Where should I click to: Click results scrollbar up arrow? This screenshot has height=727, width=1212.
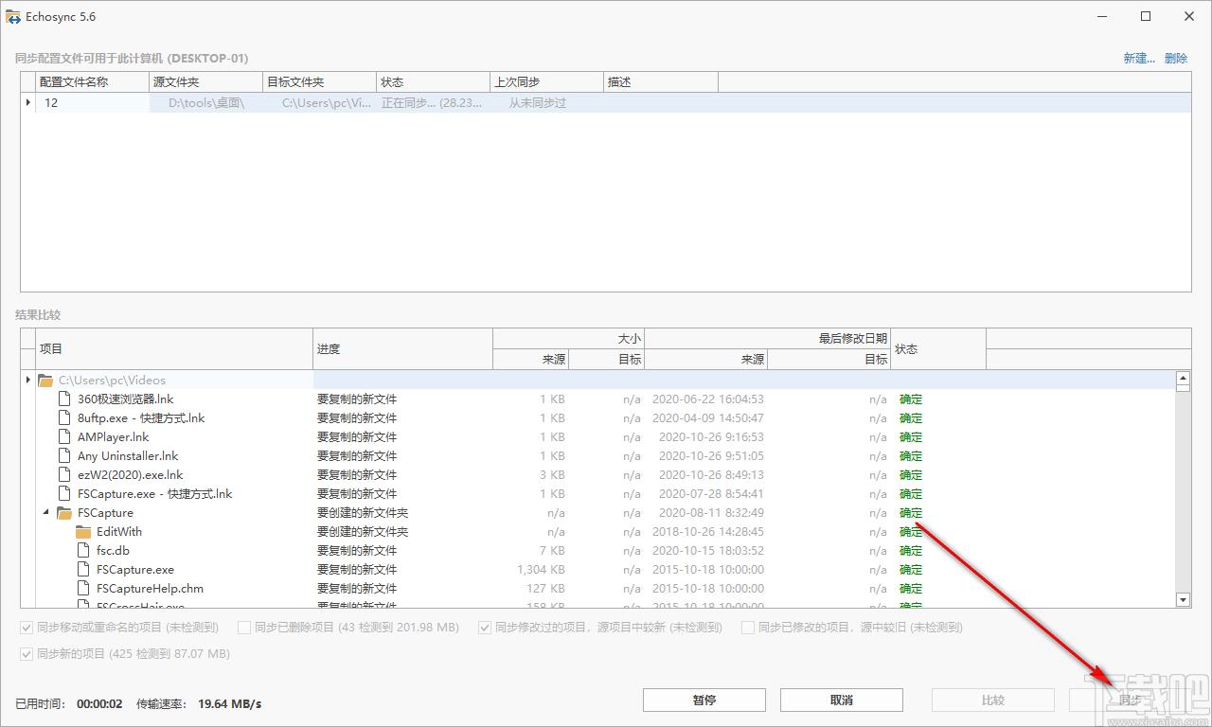1183,378
